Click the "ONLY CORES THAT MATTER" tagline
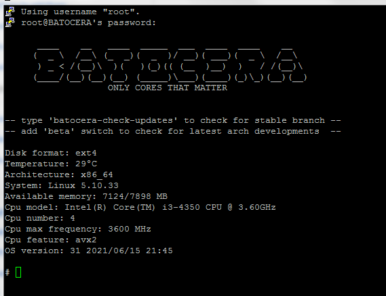The height and width of the screenshot is (296, 386). [x=168, y=88]
